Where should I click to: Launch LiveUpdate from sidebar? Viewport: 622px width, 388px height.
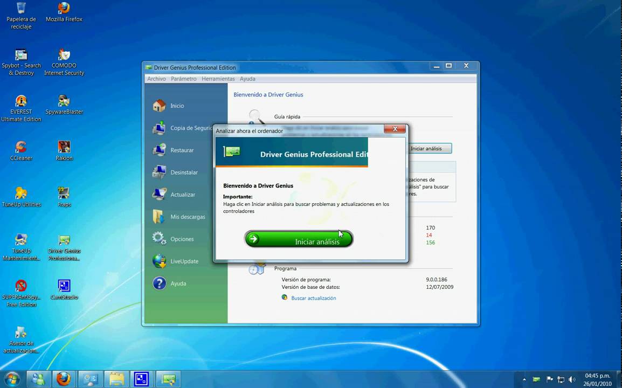175,261
